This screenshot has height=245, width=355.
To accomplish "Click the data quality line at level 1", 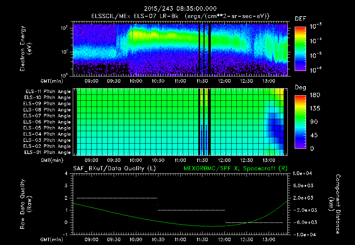I will pyautogui.click(x=191, y=210).
